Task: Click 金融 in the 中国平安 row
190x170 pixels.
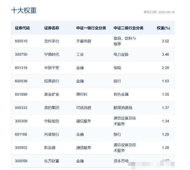Action: point(80,68)
